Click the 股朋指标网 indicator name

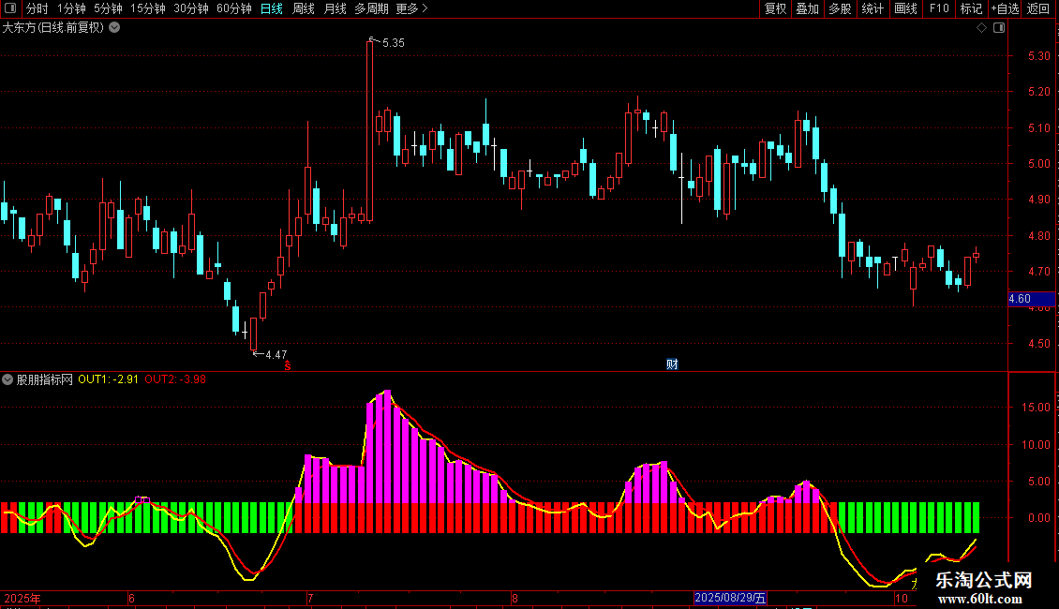coord(45,379)
